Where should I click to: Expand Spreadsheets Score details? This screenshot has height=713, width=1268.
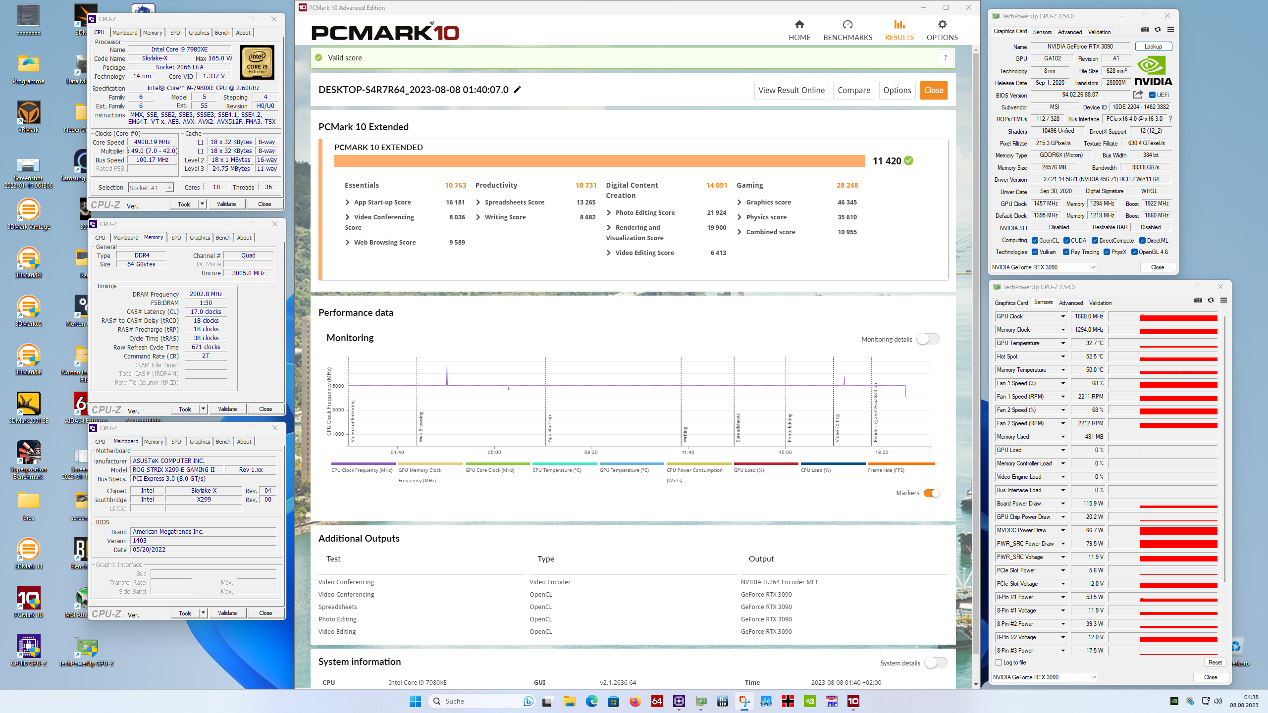click(x=478, y=203)
